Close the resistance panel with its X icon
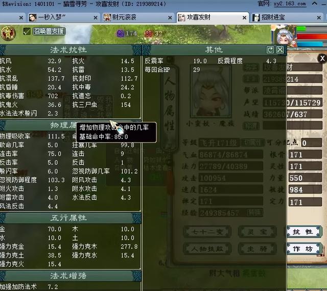The height and width of the screenshot is (291, 327). (x=280, y=50)
